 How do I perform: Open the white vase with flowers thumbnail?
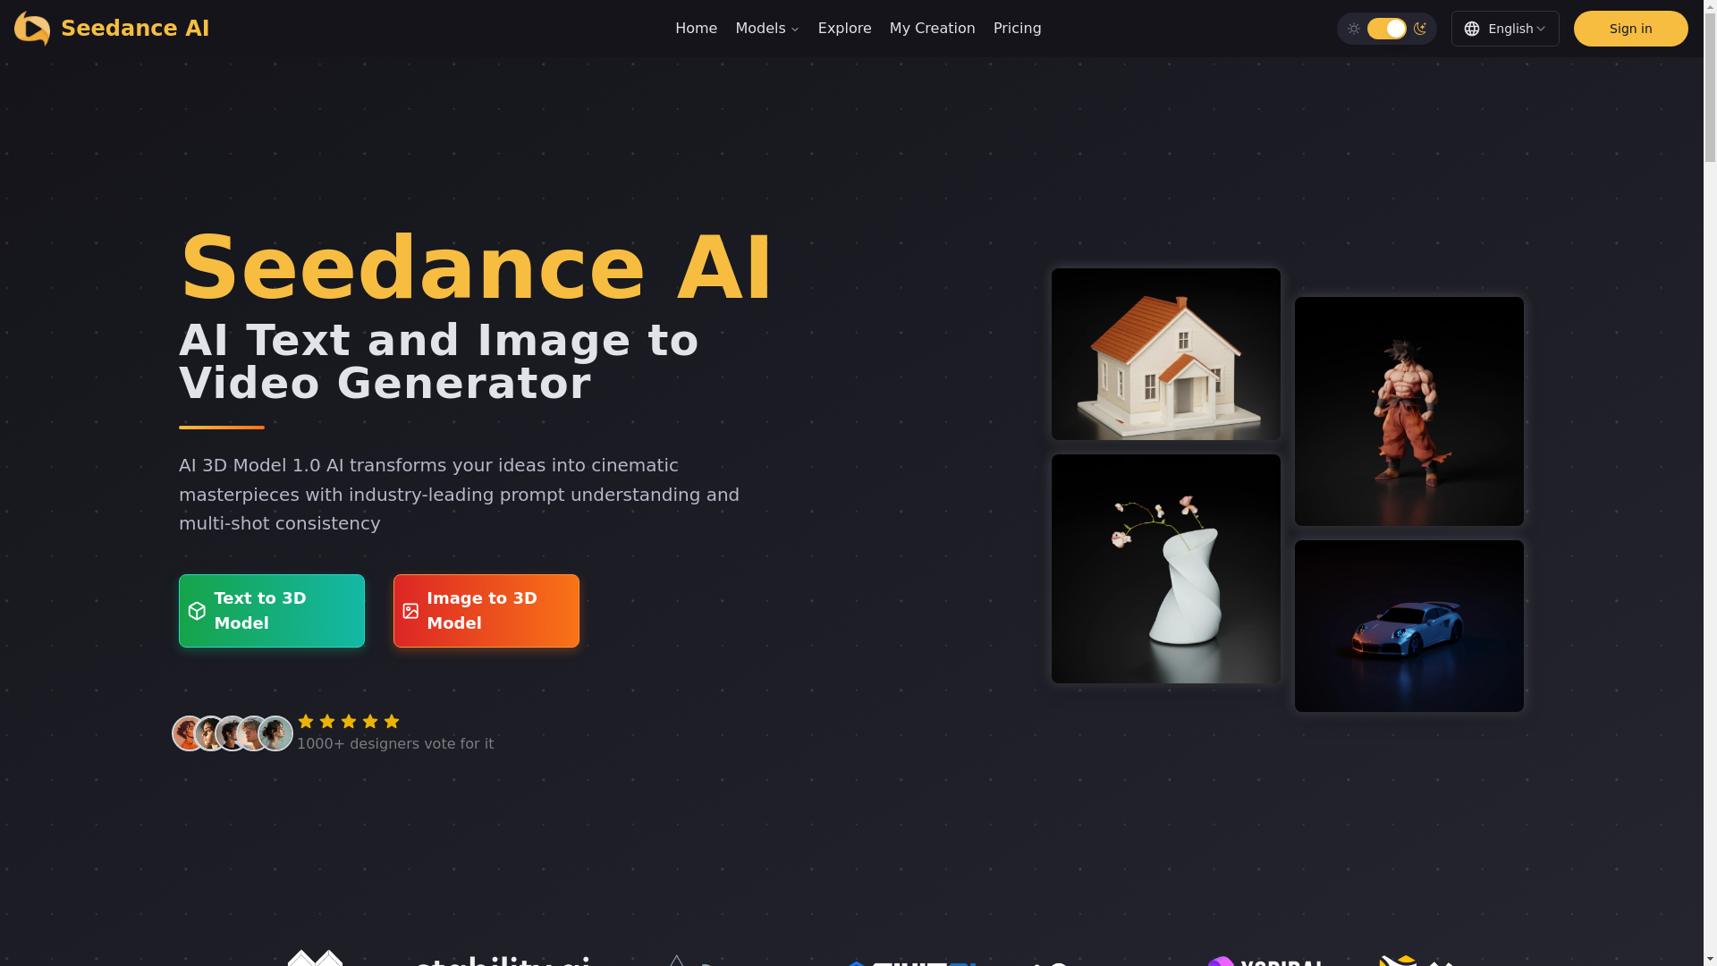(x=1166, y=569)
